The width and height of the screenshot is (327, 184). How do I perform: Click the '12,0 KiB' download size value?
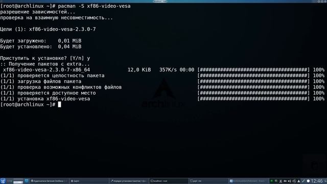coord(139,70)
